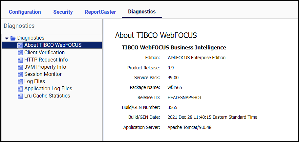Click the Application Log Files item icon
299x142 pixels.
click(x=20, y=89)
